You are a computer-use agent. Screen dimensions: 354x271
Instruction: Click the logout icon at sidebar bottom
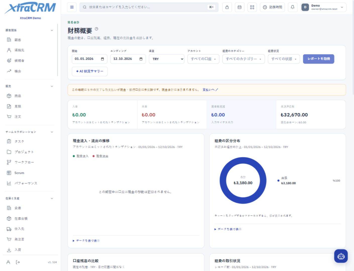tap(18, 262)
